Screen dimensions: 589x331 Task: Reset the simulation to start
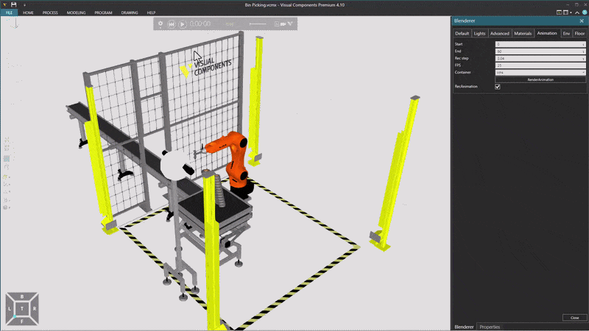point(172,24)
